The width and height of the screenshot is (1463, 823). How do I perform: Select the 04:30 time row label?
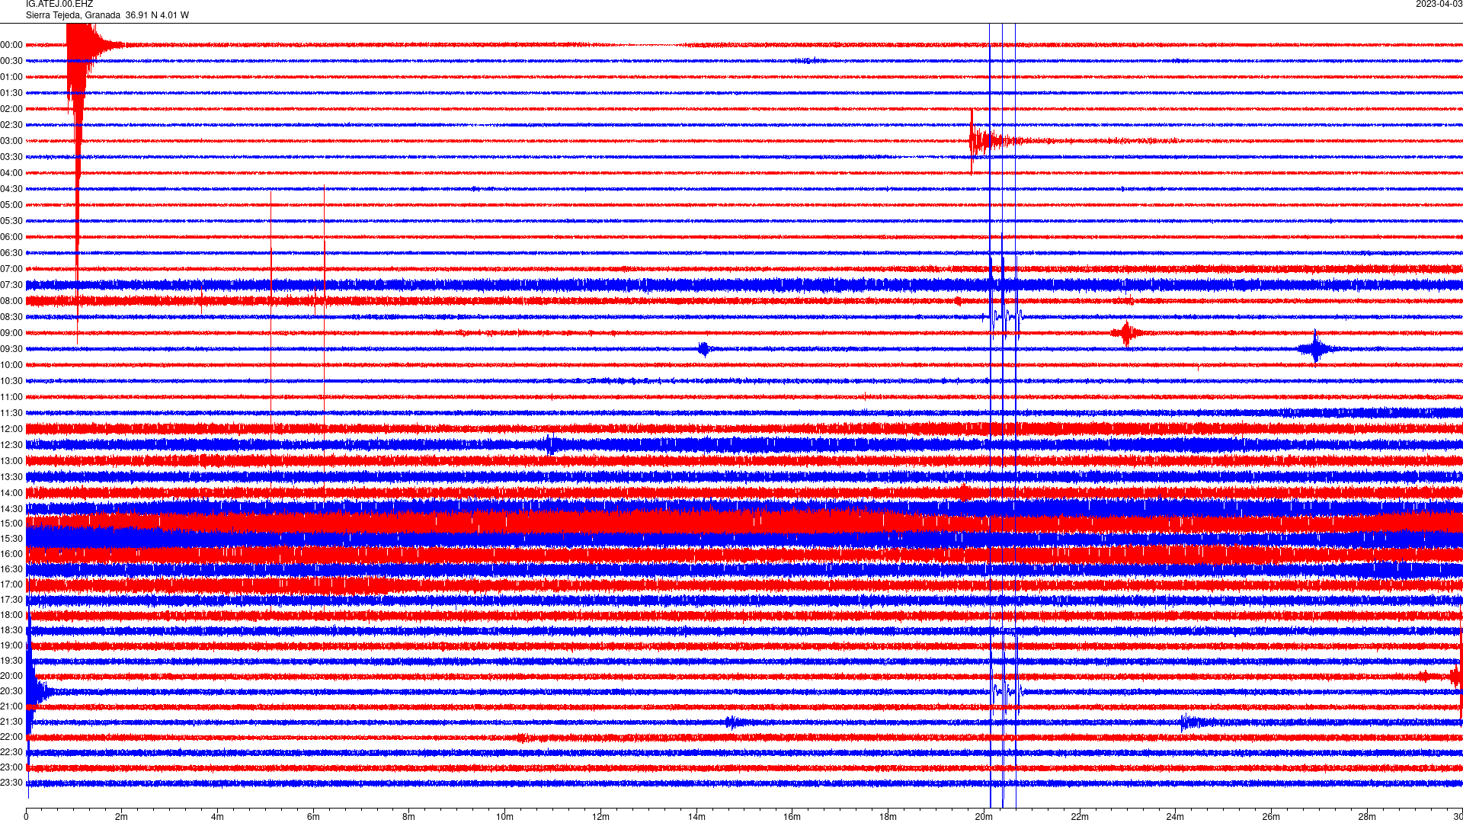pos(11,189)
